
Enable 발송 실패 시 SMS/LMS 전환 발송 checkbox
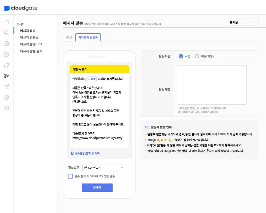click(x=70, y=176)
